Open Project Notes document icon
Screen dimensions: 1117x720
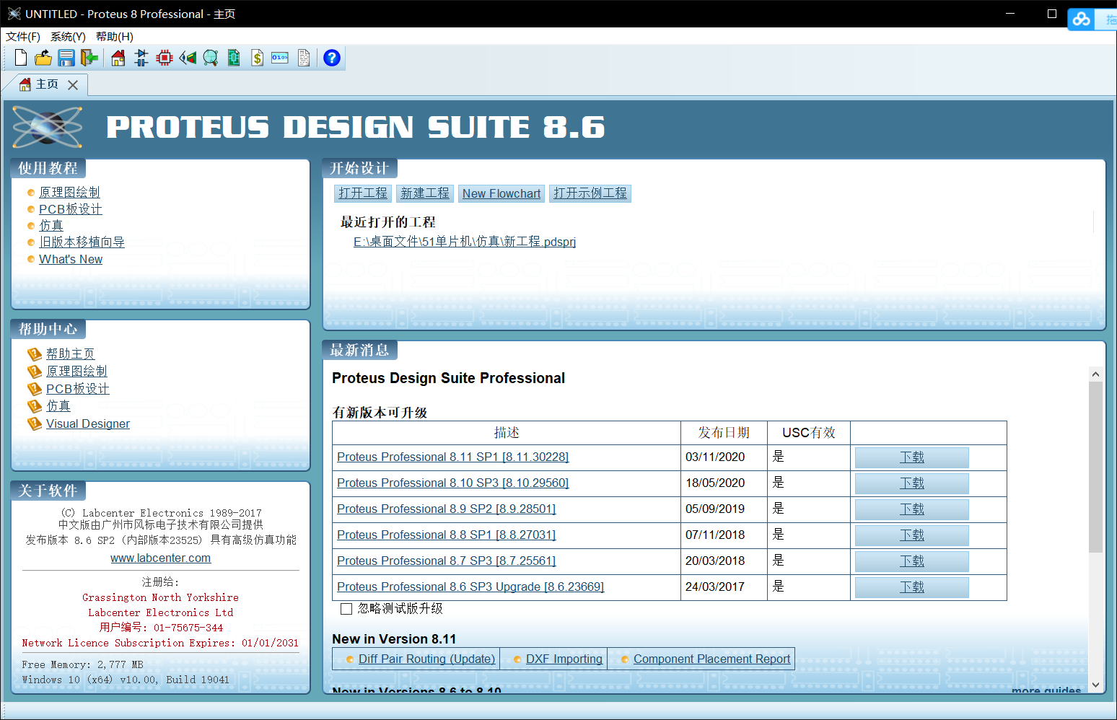(304, 58)
